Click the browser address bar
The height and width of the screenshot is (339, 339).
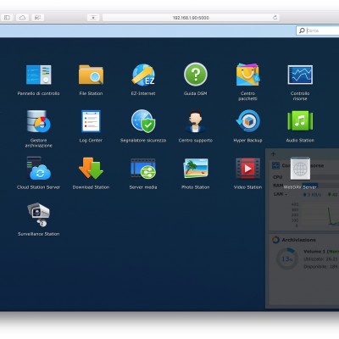click(x=191, y=18)
